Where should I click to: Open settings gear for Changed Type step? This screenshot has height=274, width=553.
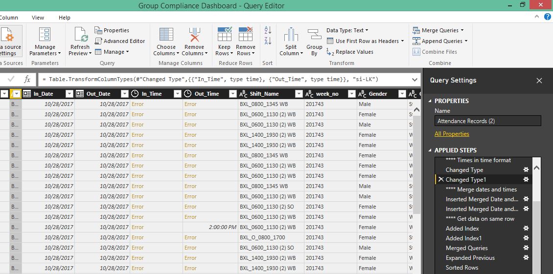526,170
